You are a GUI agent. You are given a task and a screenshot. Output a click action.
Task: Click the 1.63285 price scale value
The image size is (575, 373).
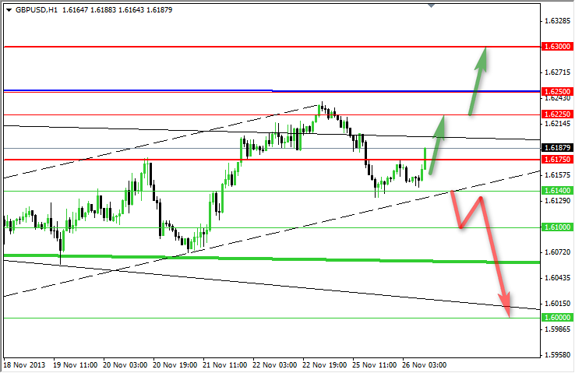557,21
